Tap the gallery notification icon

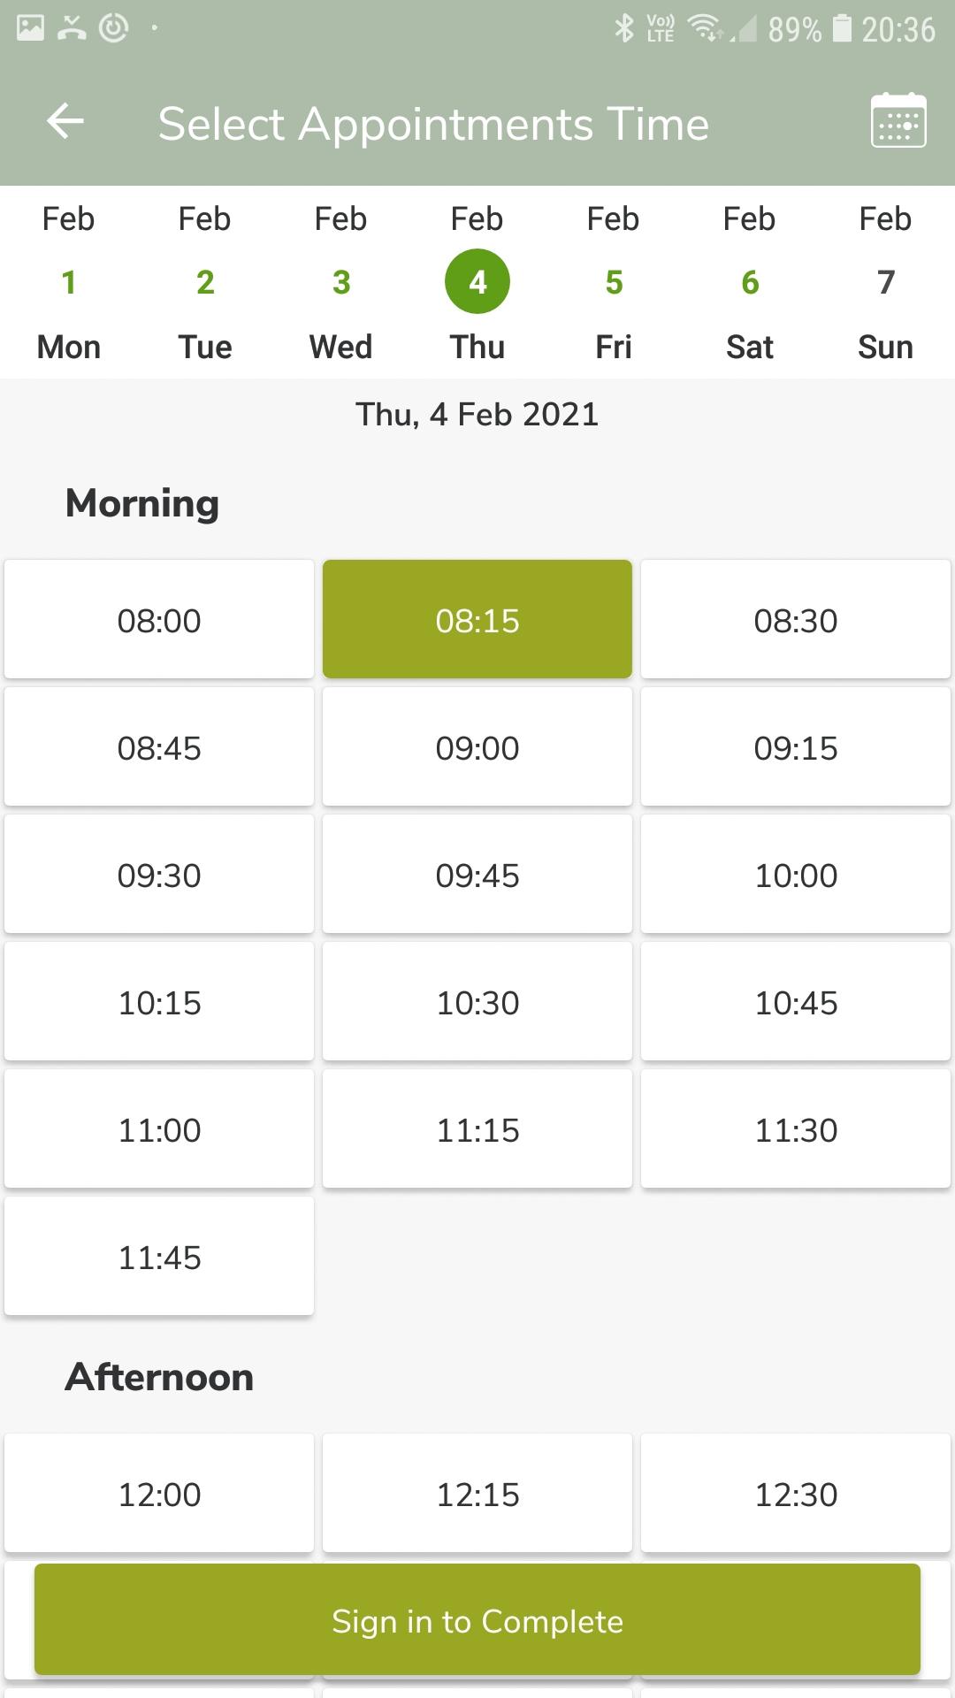click(x=30, y=28)
